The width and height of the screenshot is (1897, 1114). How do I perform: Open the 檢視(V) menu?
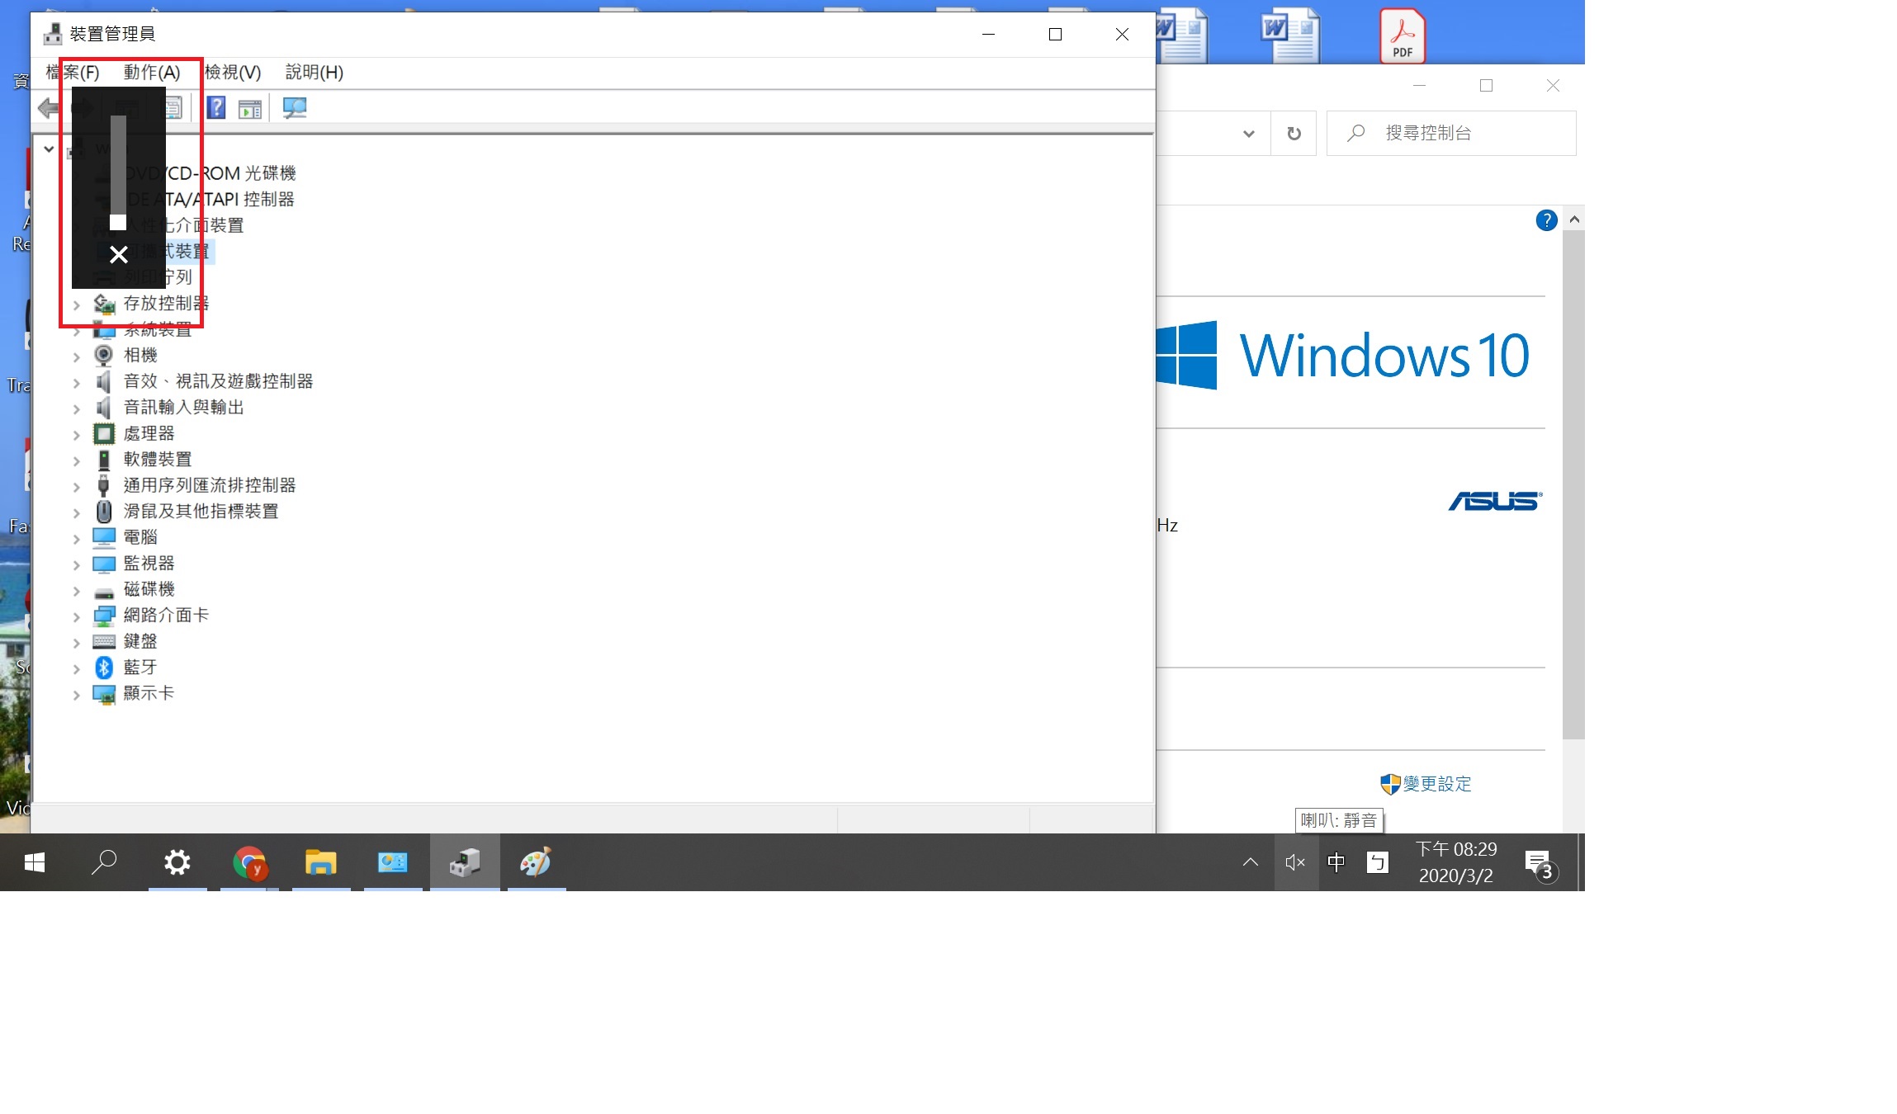pos(233,73)
